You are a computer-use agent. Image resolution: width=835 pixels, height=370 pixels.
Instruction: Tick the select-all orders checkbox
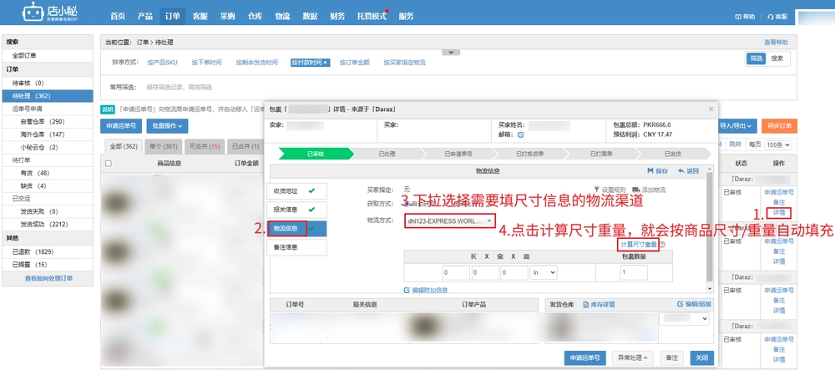point(109,164)
